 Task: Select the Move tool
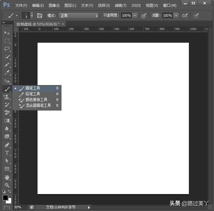7,33
